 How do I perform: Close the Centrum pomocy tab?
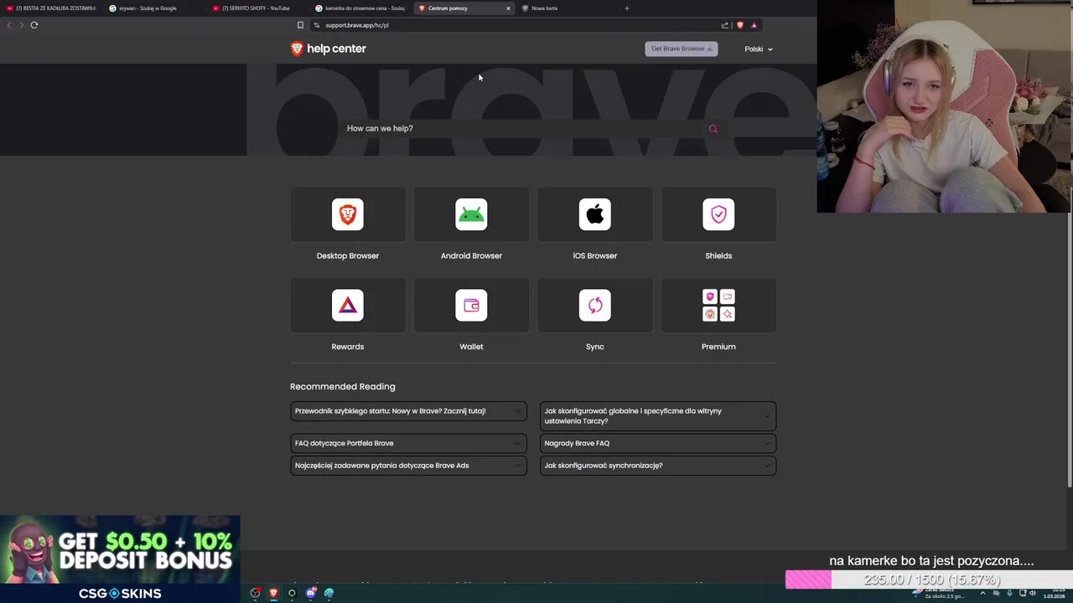[x=508, y=8]
